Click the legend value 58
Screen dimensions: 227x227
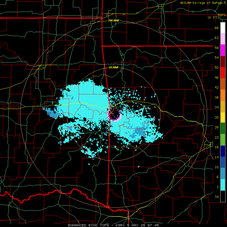tap(217, 48)
